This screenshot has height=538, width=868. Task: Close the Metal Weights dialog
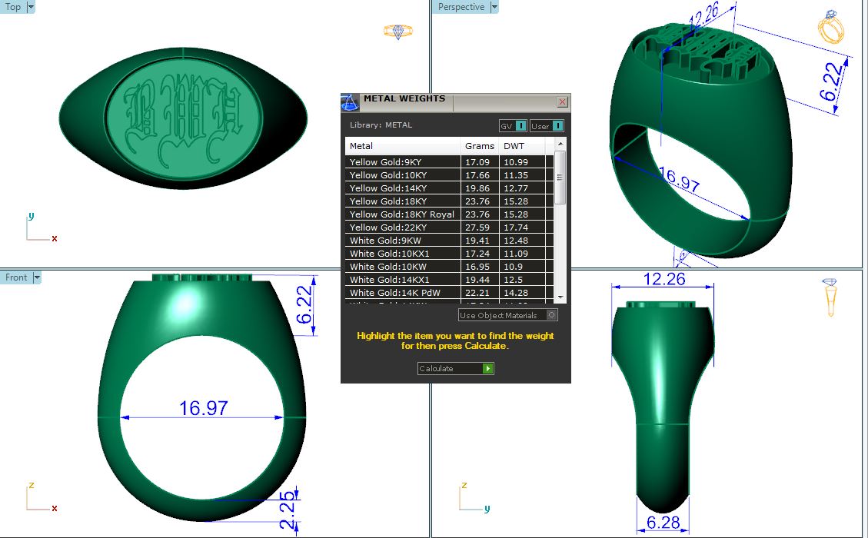562,101
